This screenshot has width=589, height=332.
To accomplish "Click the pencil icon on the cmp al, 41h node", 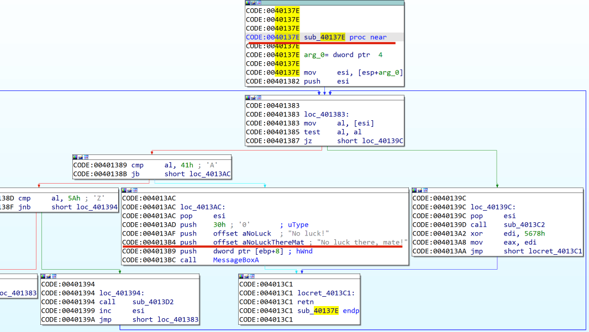I will pyautogui.click(x=80, y=157).
